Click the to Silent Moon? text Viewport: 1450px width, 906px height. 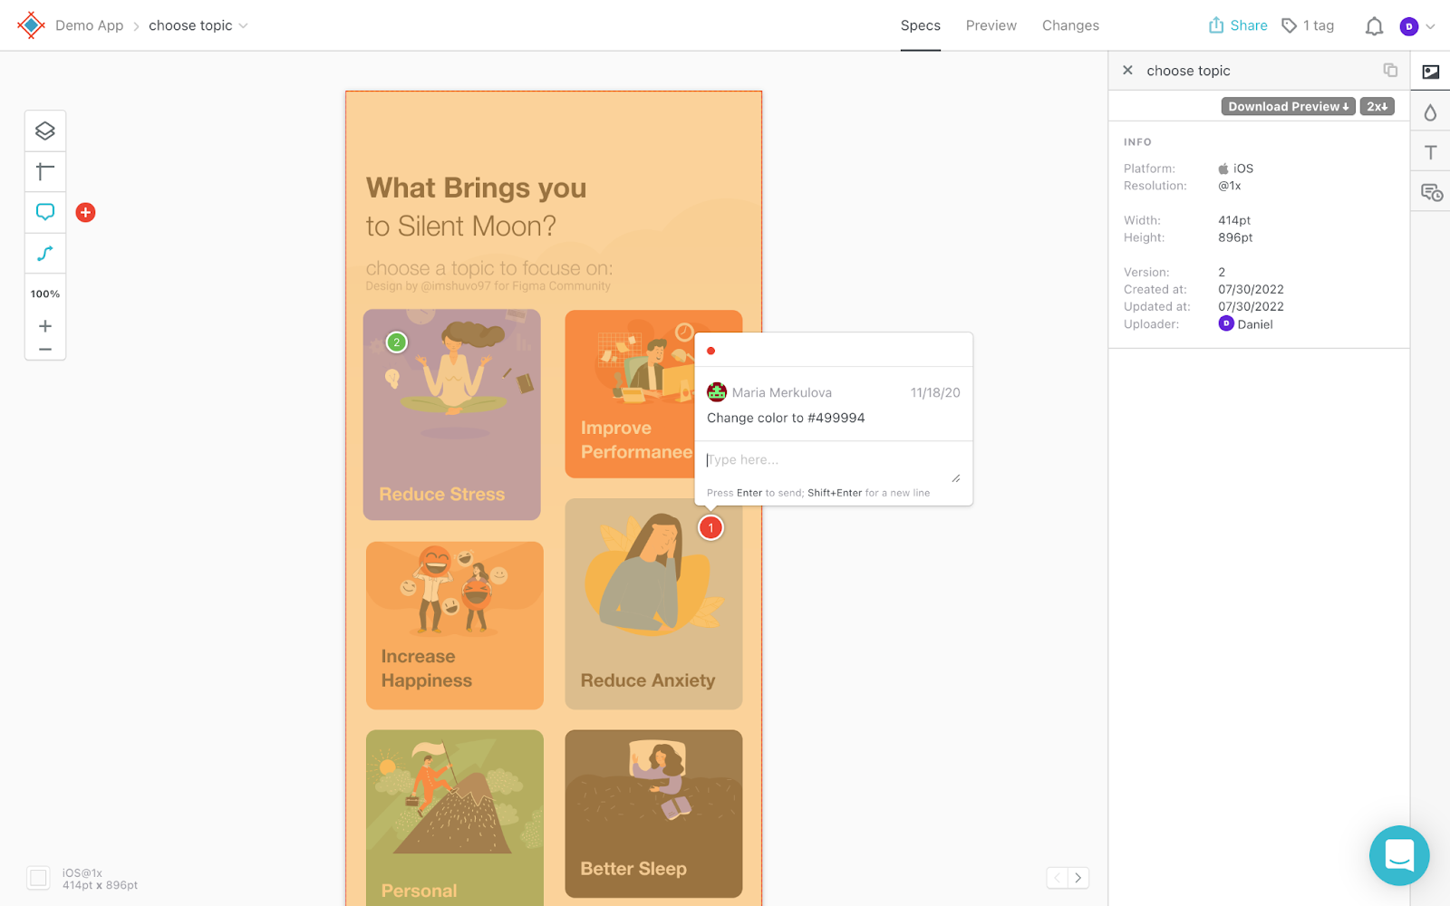point(461,226)
